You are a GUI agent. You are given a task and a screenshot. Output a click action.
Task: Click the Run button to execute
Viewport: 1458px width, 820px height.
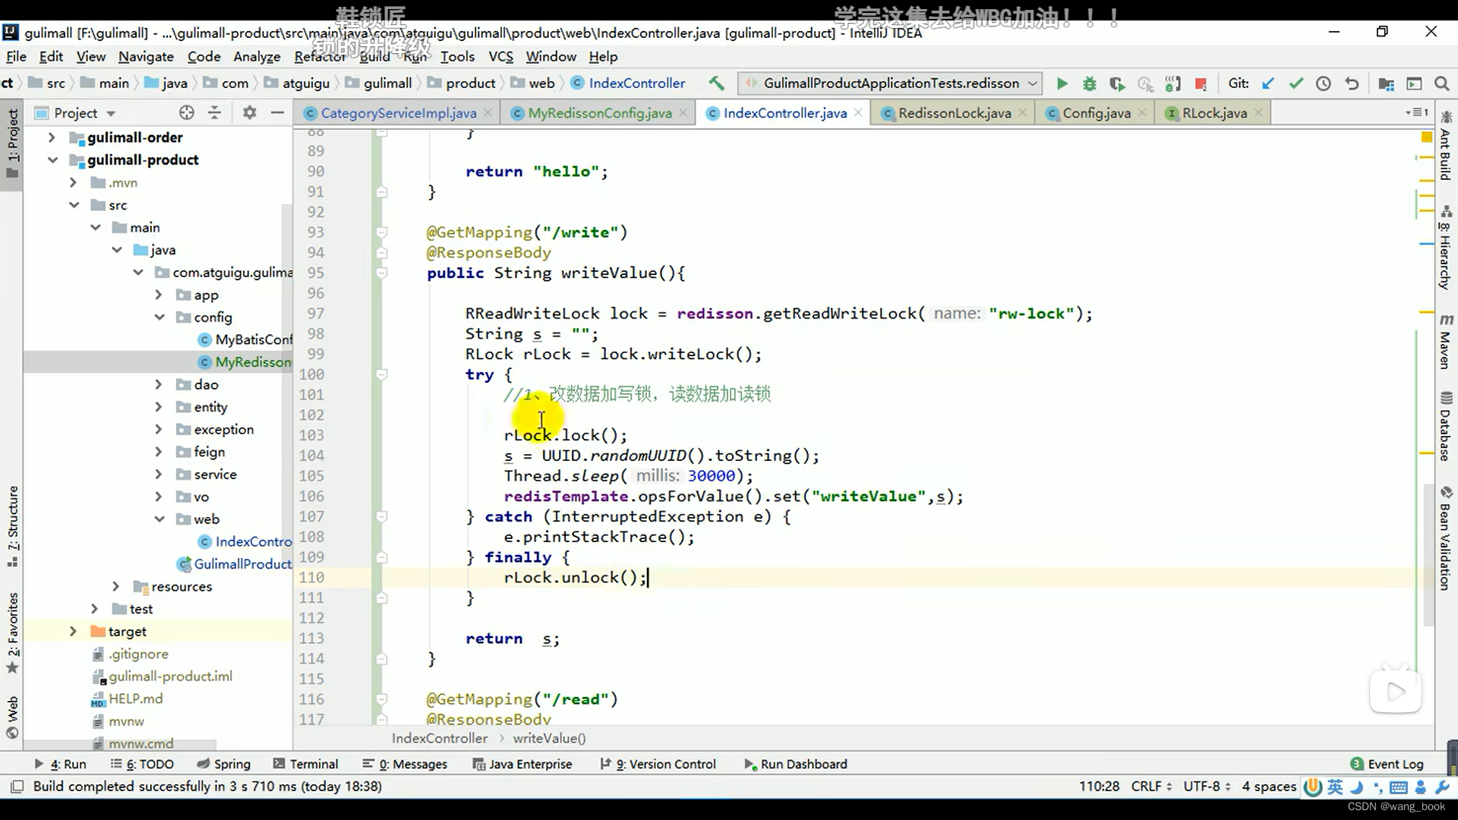[1062, 83]
